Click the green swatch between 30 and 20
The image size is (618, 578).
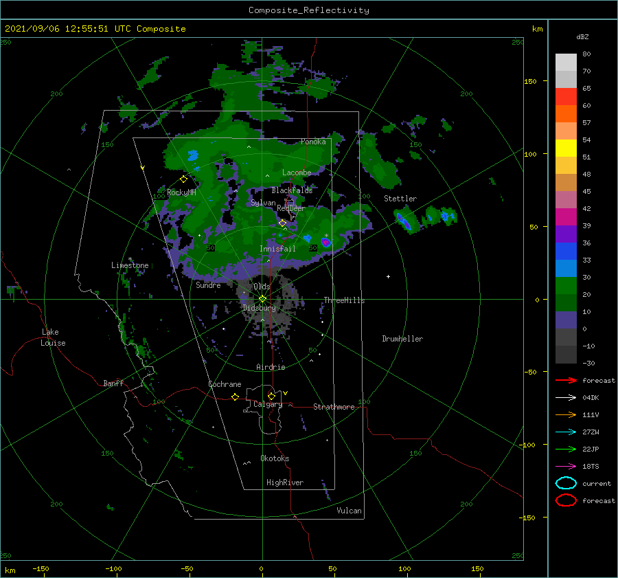click(566, 286)
